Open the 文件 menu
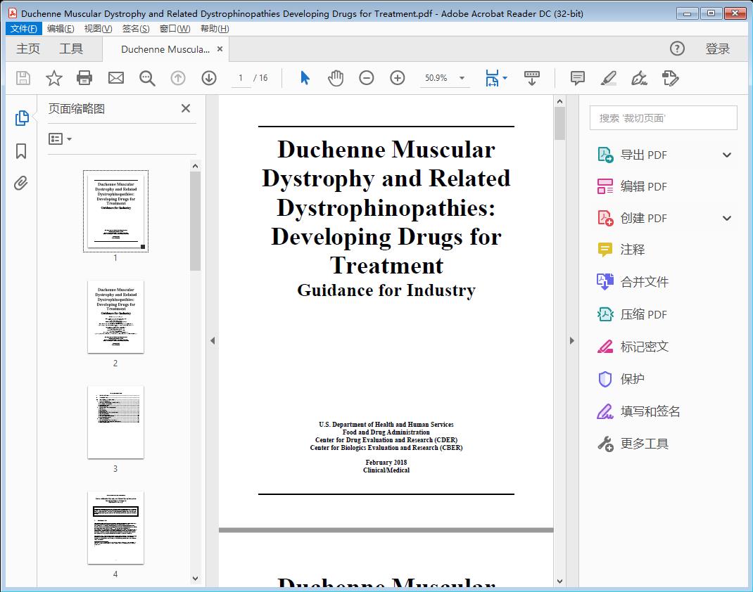The height and width of the screenshot is (592, 753). (23, 28)
